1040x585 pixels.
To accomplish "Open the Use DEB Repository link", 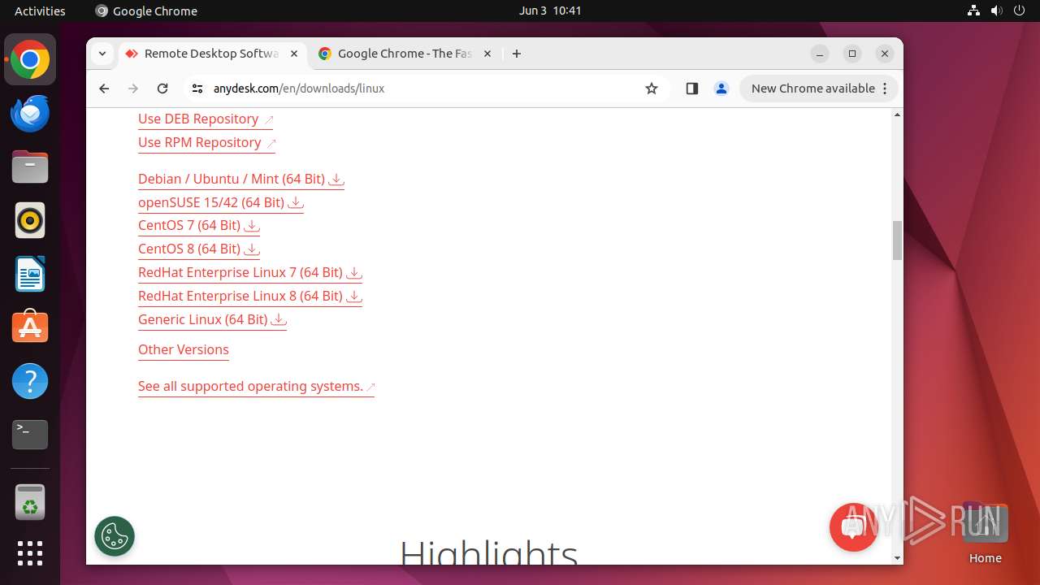I will click(x=206, y=119).
